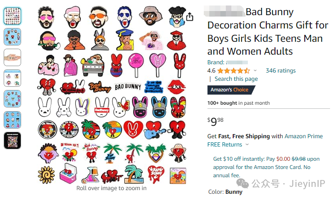Click the Amazon's Choice badge
The image size is (336, 197).
pyautogui.click(x=231, y=90)
